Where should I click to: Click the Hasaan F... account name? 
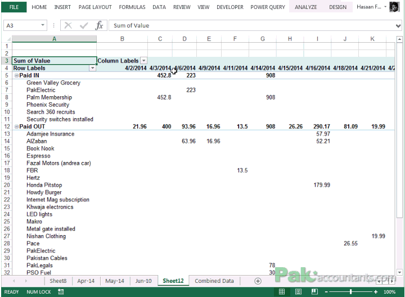pyautogui.click(x=369, y=7)
